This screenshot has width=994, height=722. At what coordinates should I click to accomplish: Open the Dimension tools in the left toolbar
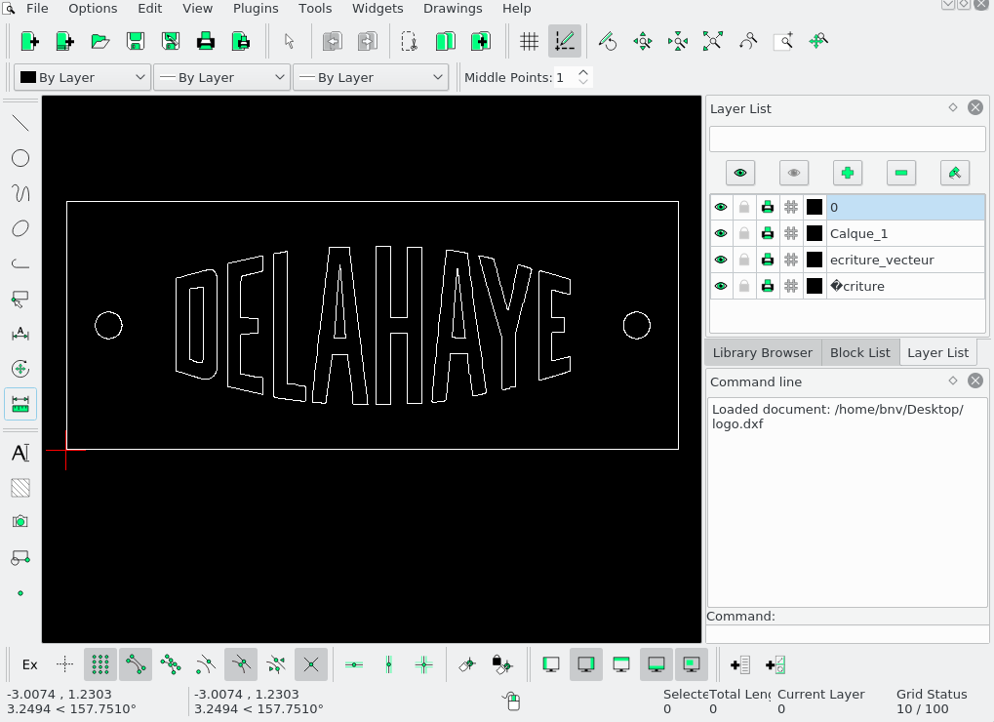pos(20,334)
